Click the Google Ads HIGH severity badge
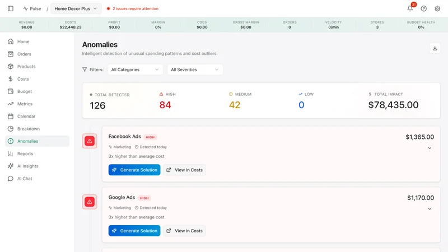 [x=144, y=198]
